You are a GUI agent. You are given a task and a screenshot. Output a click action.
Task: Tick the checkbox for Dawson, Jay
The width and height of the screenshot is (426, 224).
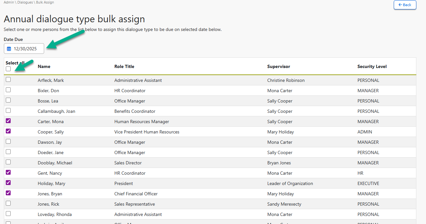(8, 141)
